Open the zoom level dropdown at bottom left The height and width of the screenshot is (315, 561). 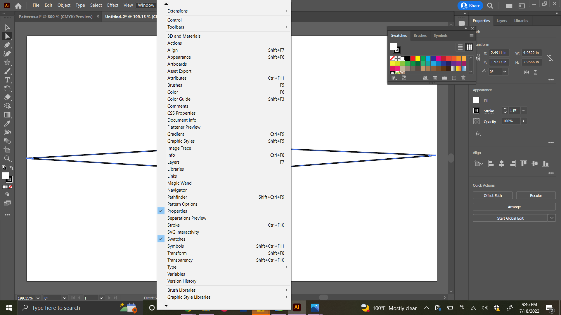[x=38, y=298]
